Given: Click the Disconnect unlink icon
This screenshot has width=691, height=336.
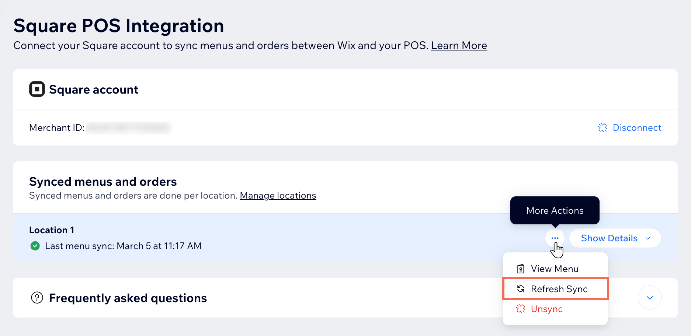Looking at the screenshot, I should point(602,127).
